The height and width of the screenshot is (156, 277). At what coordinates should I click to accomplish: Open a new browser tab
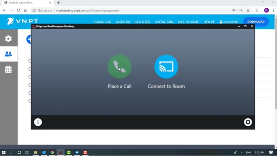58,3
